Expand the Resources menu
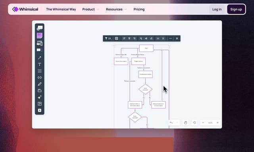This screenshot has width=254, height=152. (116, 9)
